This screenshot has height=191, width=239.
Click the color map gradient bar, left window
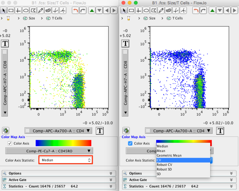pyautogui.click(x=64, y=143)
